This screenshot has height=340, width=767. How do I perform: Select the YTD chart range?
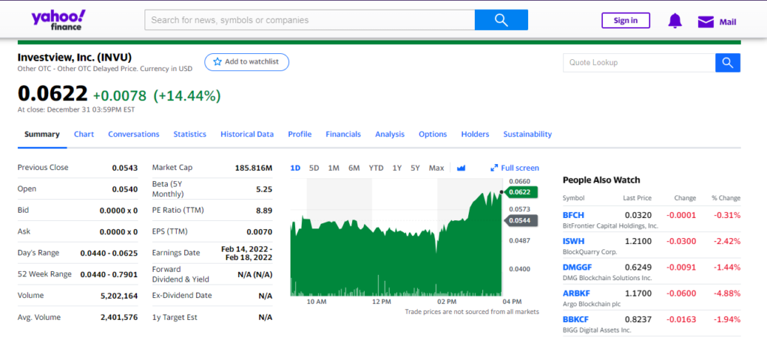point(376,168)
